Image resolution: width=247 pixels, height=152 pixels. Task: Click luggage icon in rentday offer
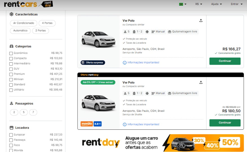pos(134,93)
